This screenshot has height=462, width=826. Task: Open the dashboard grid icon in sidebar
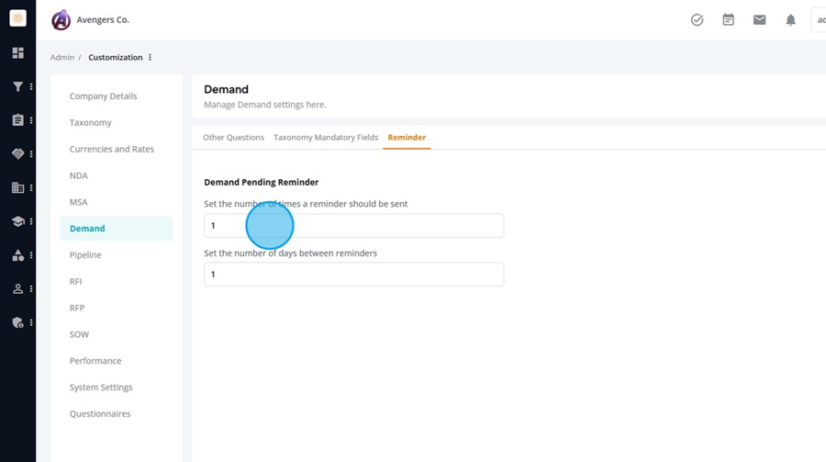click(x=18, y=52)
